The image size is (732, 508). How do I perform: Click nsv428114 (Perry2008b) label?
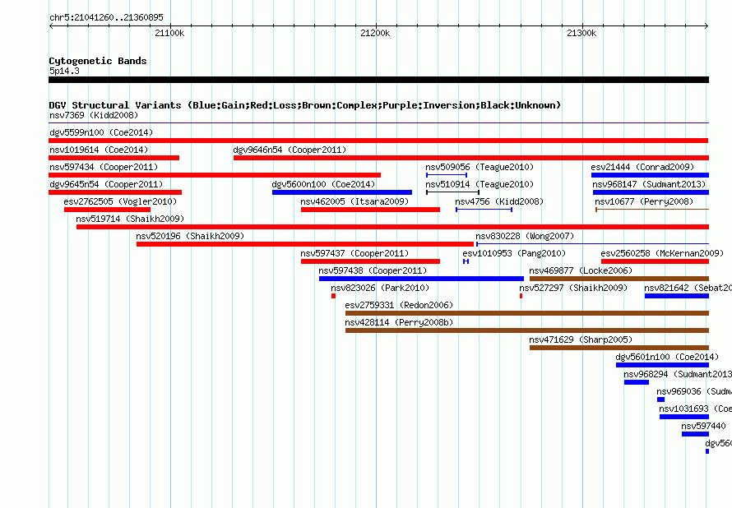click(399, 322)
